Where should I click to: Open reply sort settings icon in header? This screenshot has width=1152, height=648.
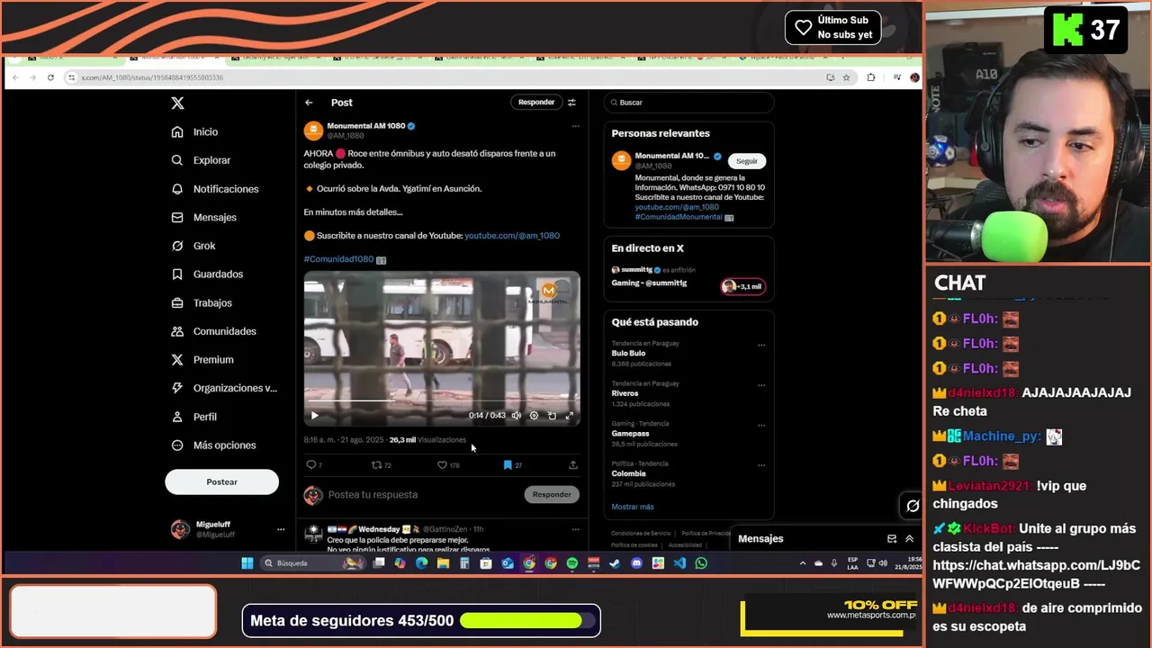click(571, 103)
